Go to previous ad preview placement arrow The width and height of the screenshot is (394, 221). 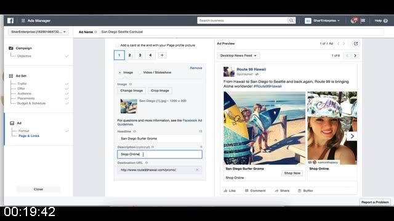click(347, 56)
